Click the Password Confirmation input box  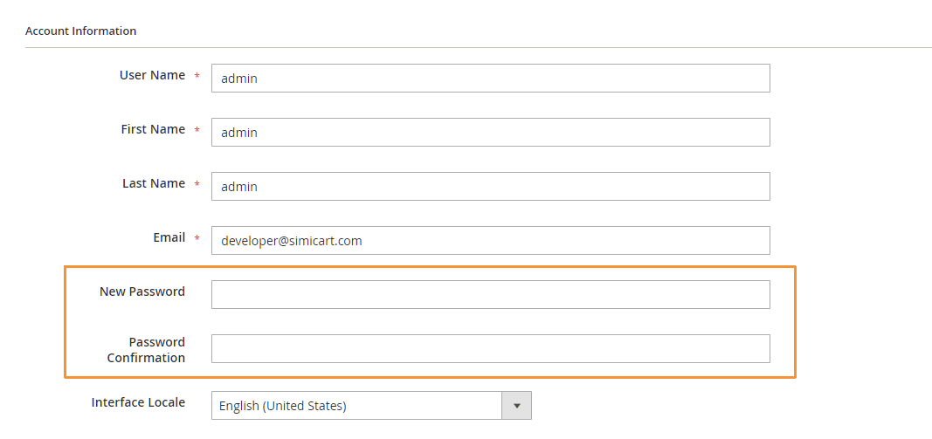pos(490,348)
